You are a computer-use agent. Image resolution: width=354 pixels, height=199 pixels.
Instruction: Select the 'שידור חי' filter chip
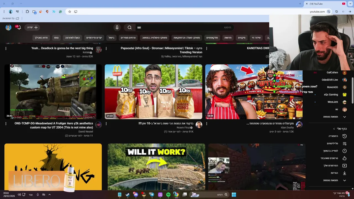tap(256, 38)
